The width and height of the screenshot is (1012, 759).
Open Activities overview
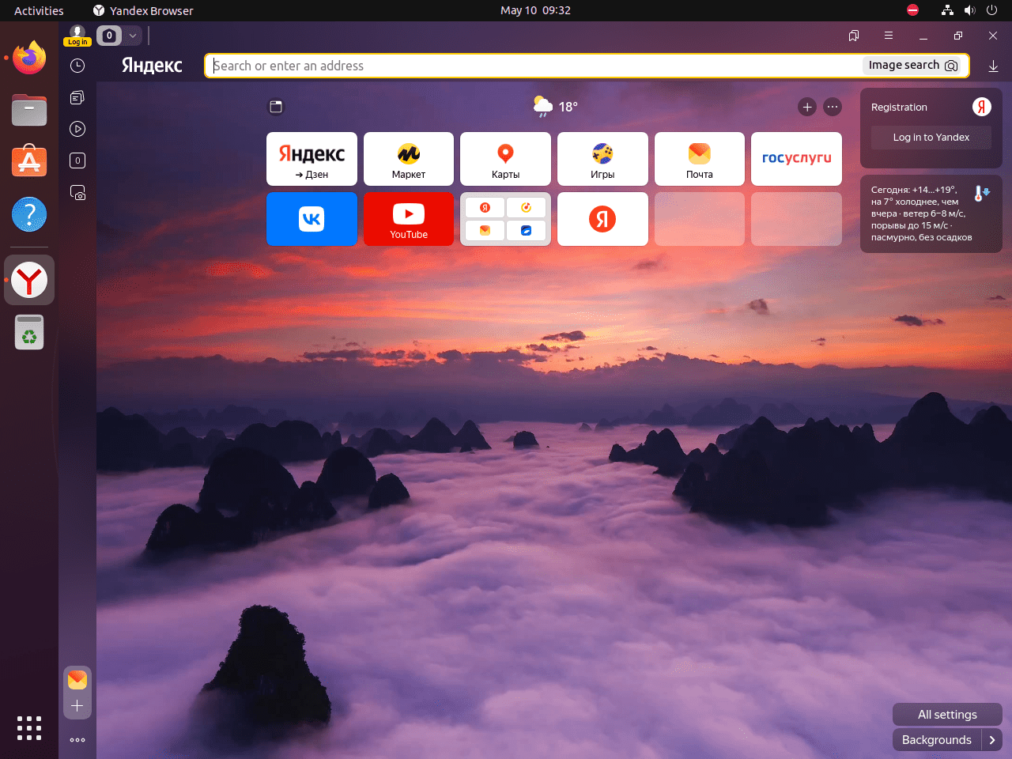[39, 10]
